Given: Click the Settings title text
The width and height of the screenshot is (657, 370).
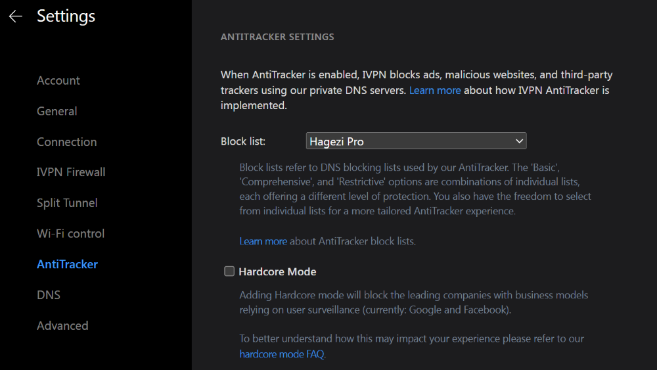Looking at the screenshot, I should click(x=66, y=16).
